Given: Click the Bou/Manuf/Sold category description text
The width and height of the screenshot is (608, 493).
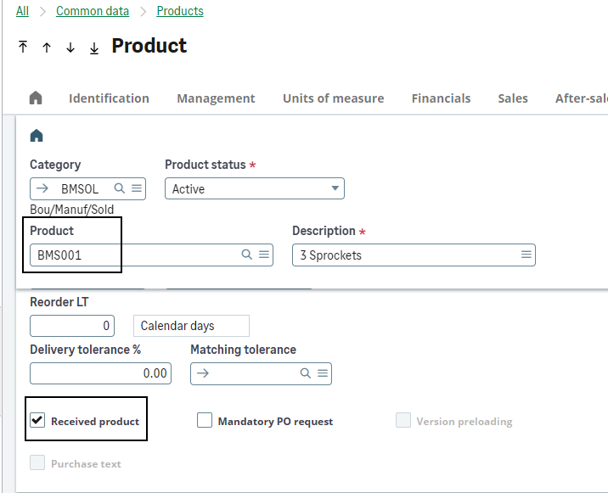Looking at the screenshot, I should pyautogui.click(x=71, y=210).
